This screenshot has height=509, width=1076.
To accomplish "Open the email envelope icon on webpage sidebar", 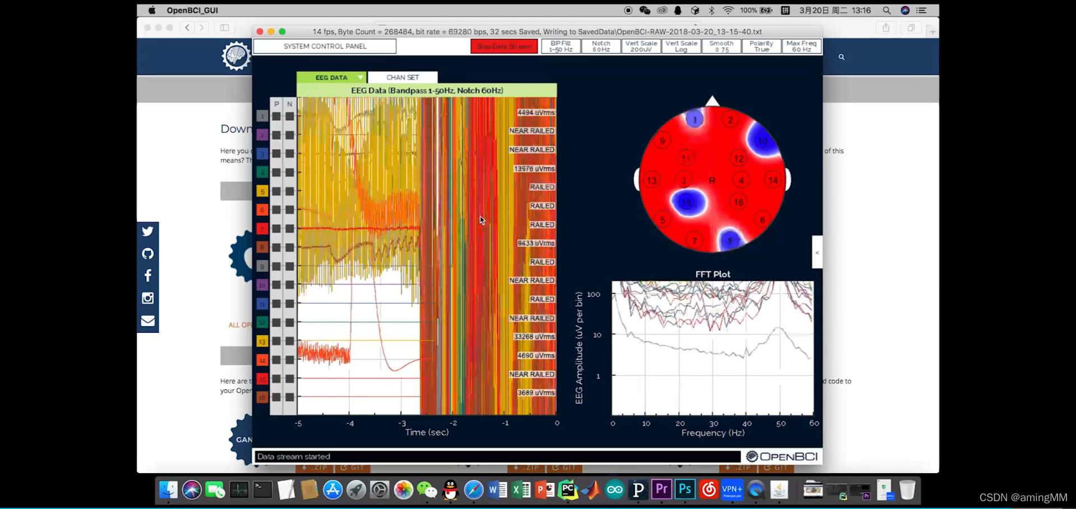I will pos(148,321).
